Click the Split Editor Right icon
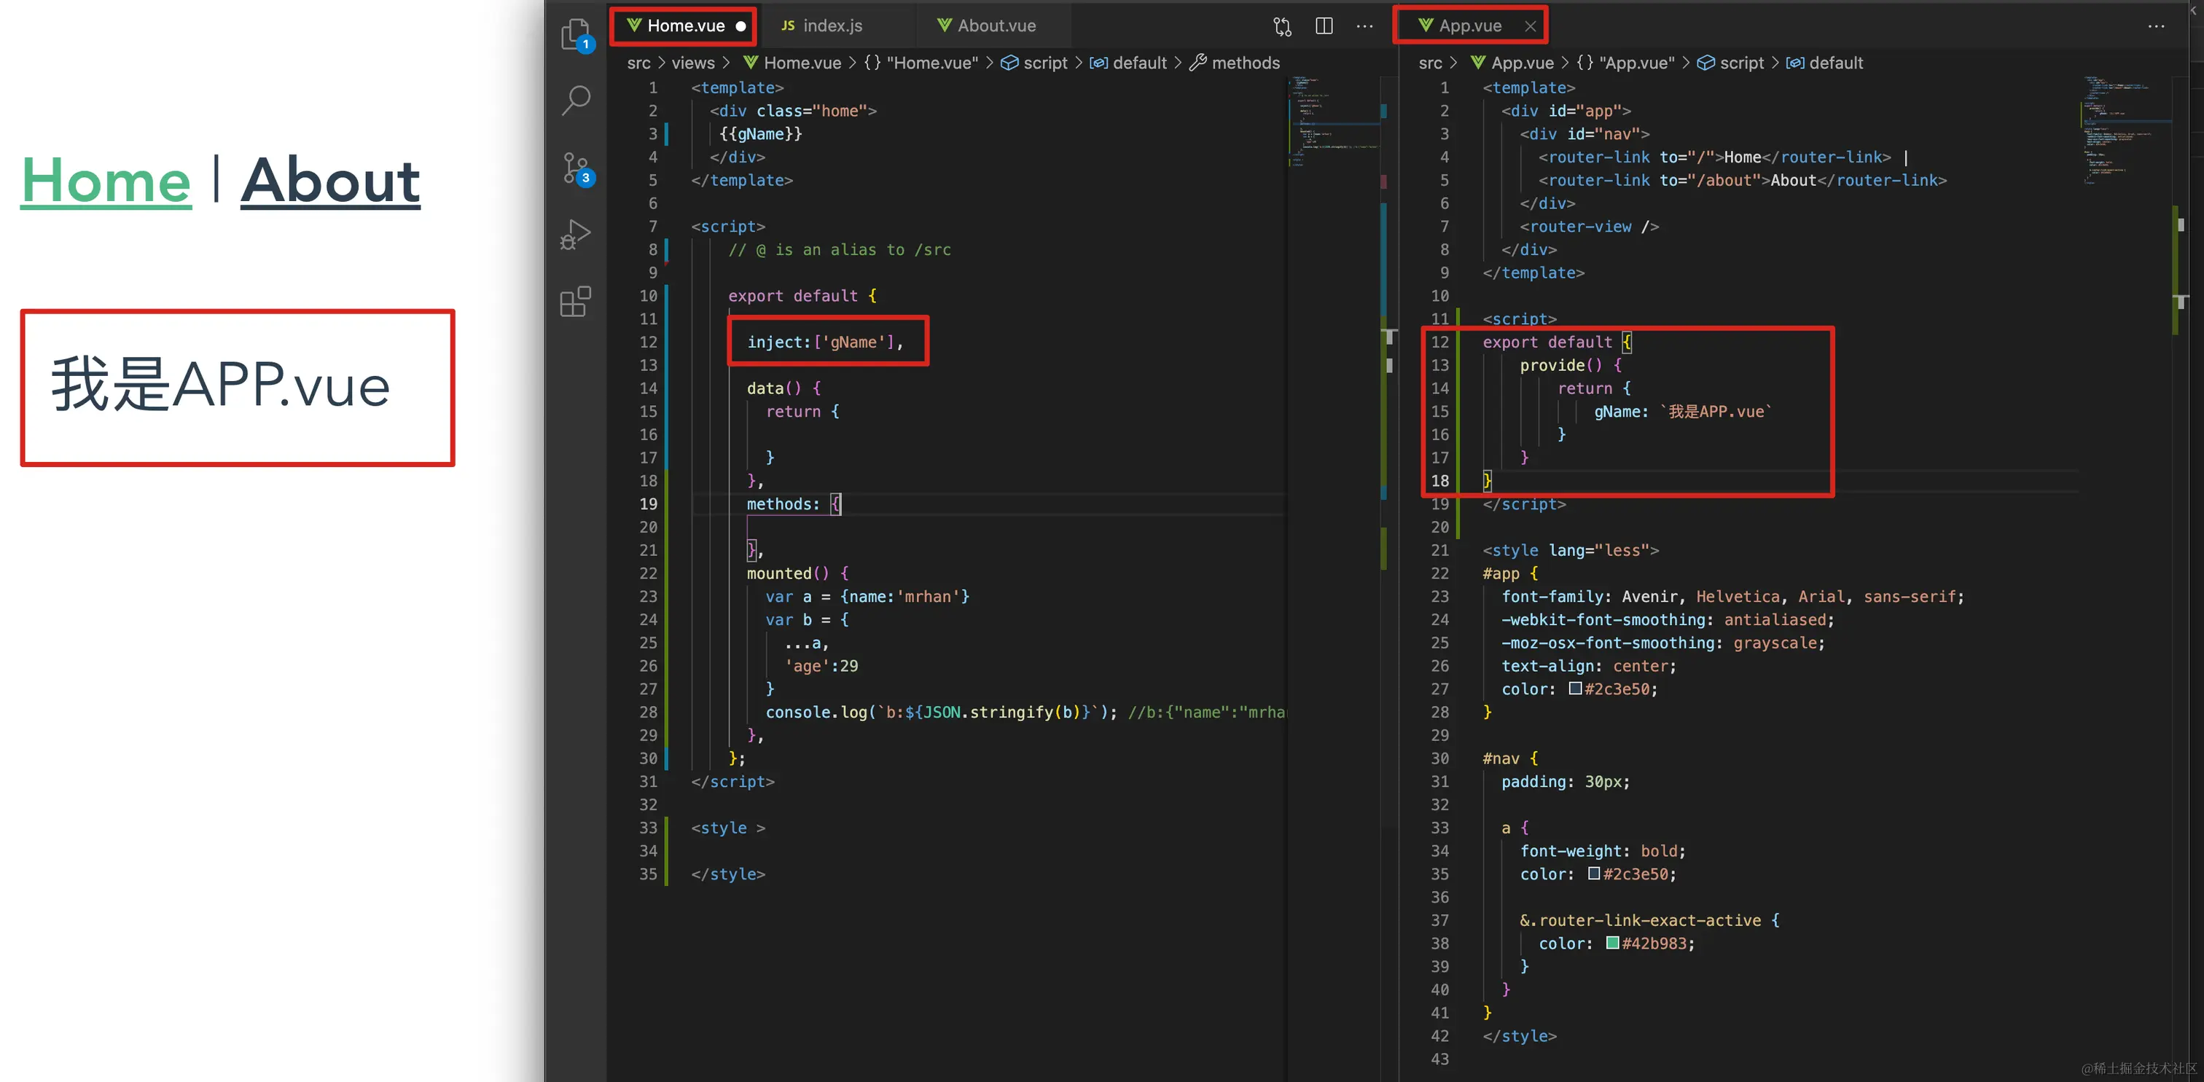Image resolution: width=2204 pixels, height=1082 pixels. pyautogui.click(x=1324, y=26)
